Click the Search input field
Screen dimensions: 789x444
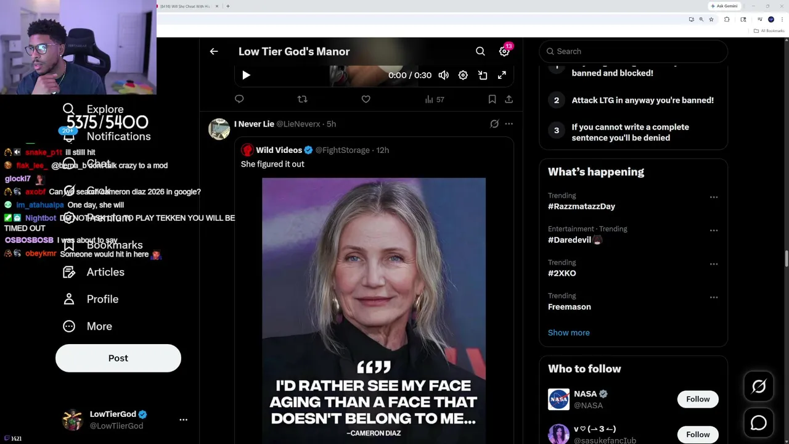click(634, 51)
